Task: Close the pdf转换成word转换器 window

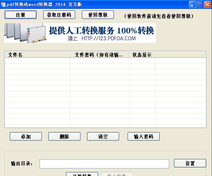Action: (x=207, y=5)
